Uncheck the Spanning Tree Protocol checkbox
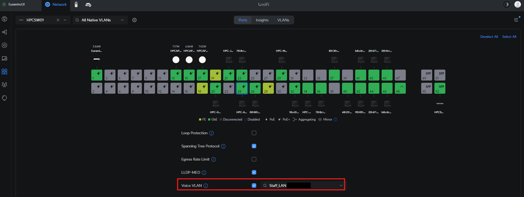 [x=254, y=146]
